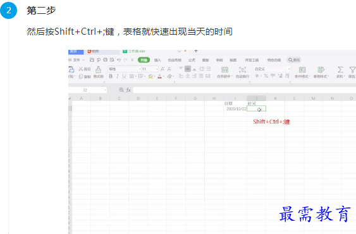Click the fx insert function icon
The width and height of the screenshot is (356, 234).
pos(128,90)
